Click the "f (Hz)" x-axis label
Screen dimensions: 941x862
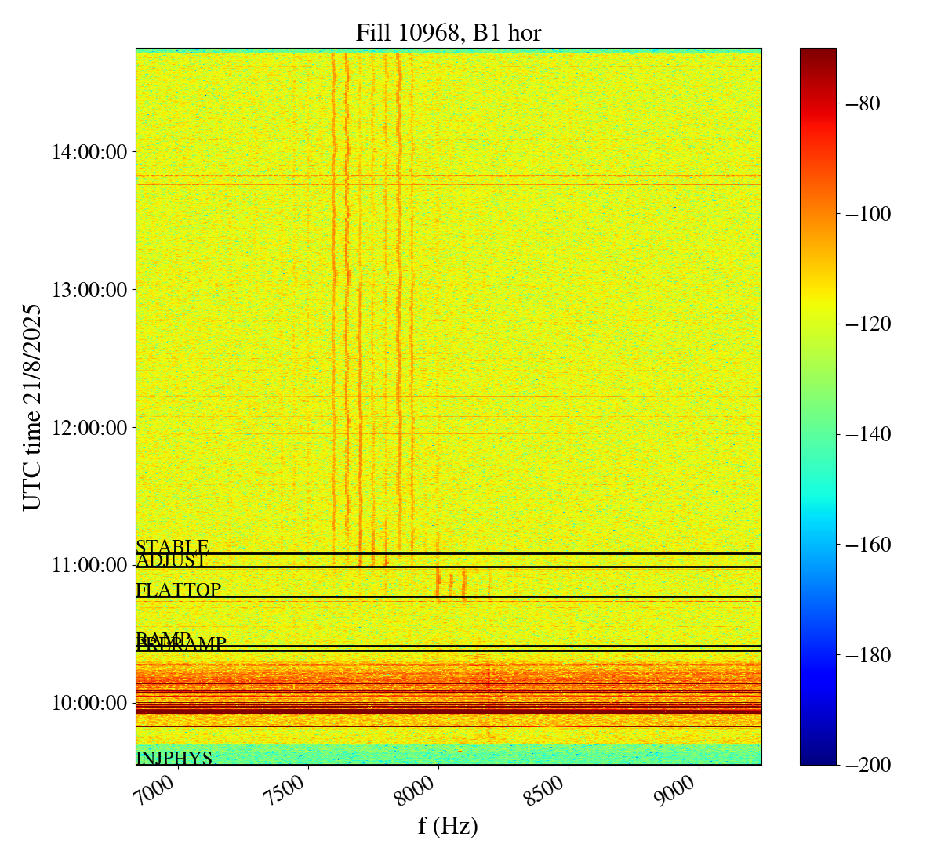pos(448,826)
